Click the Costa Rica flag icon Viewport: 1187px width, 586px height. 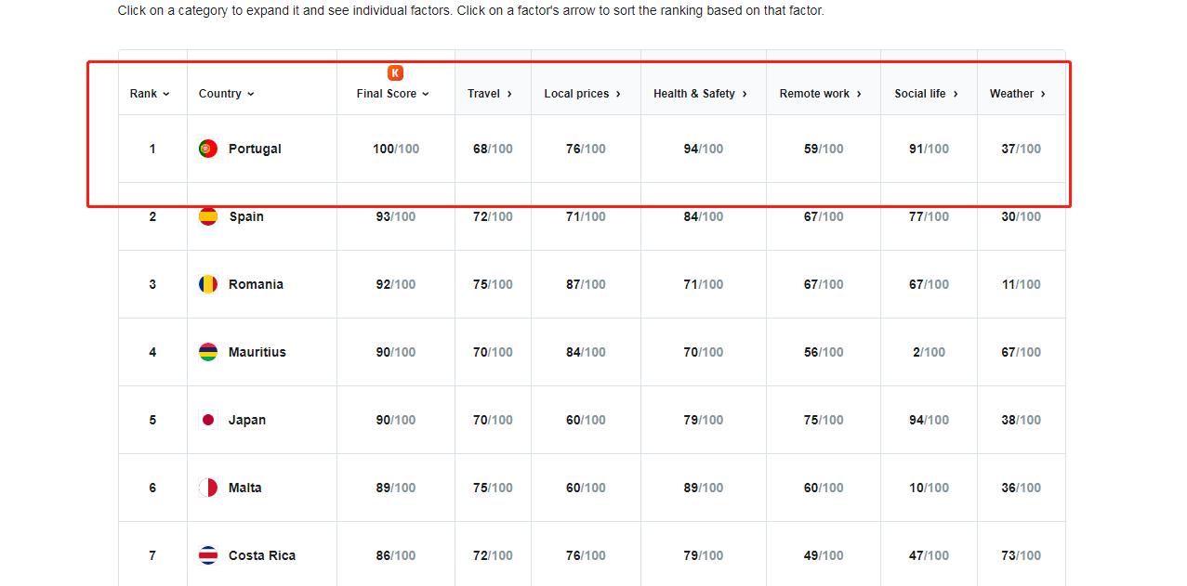pos(208,555)
